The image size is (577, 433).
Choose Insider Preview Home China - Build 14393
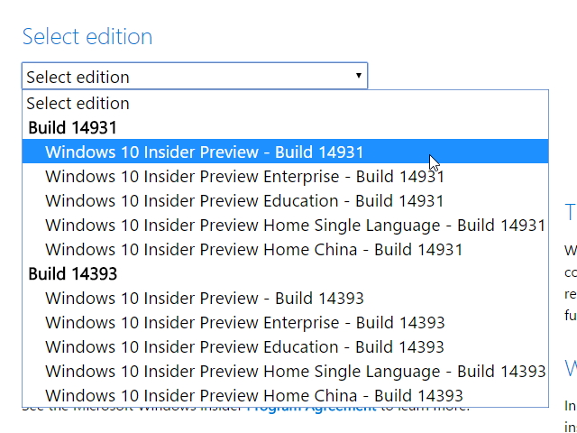coord(253,395)
